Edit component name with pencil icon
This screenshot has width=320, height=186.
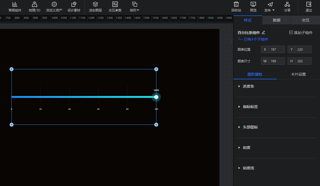pyautogui.click(x=264, y=33)
